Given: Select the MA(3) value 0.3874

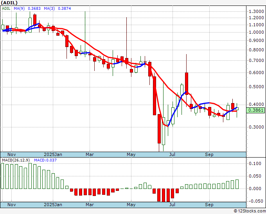Looking at the screenshot, I should [65, 9].
